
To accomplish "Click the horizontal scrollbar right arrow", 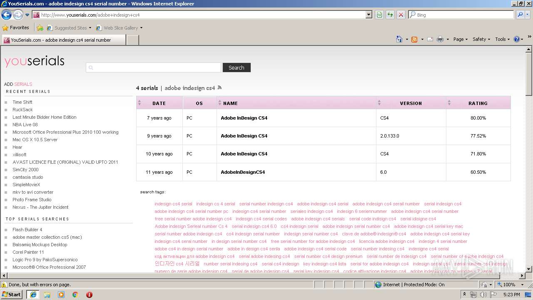I will pos(522,275).
